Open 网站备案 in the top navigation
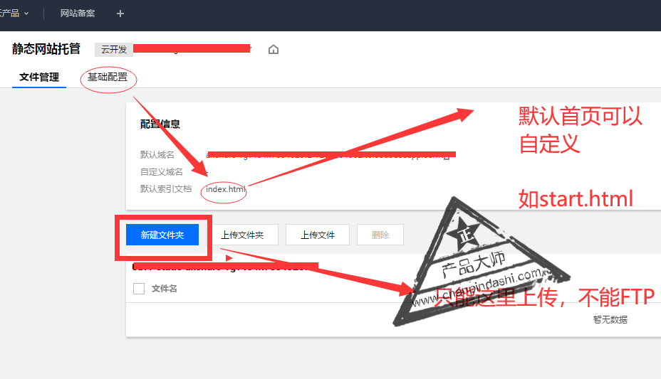 78,14
